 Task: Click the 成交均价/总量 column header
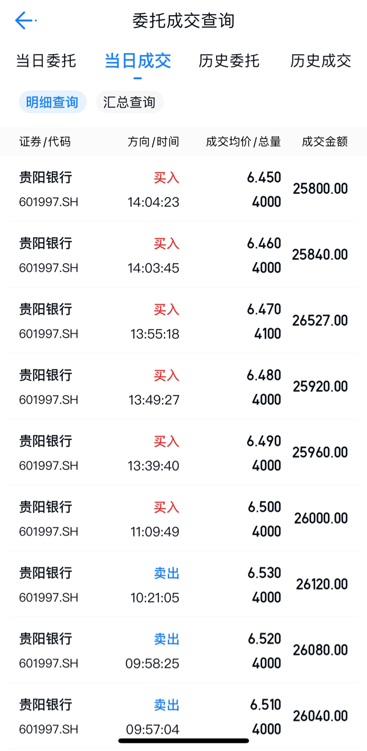[x=243, y=142]
